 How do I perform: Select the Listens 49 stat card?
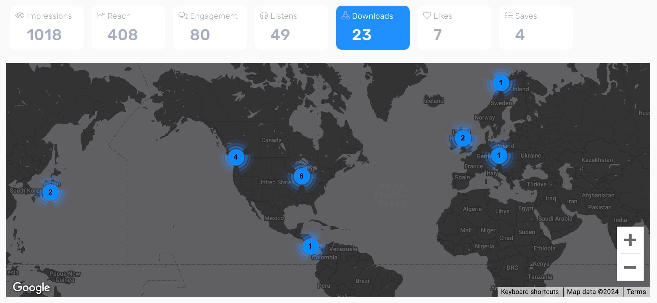291,28
